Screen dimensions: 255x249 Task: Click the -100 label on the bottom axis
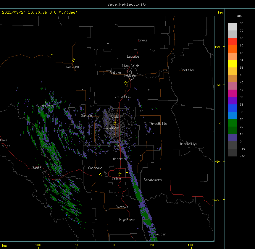click(x=37, y=245)
